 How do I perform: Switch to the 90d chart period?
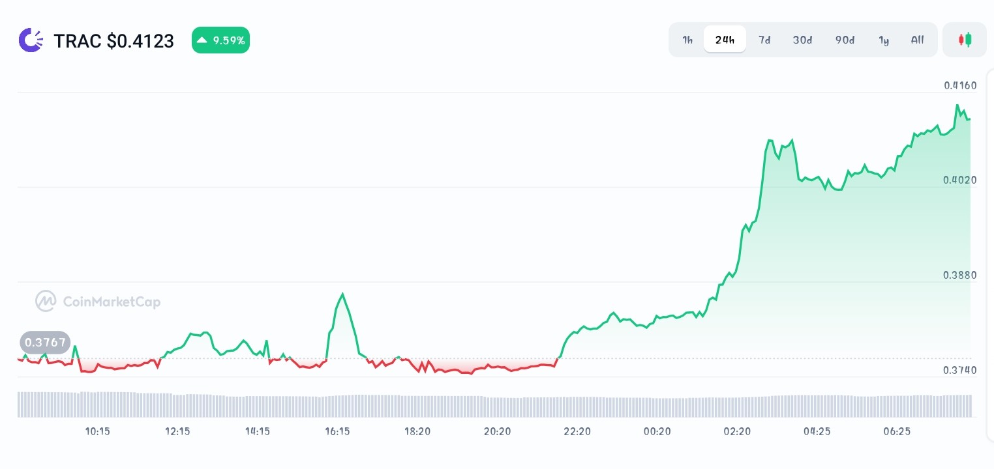pyautogui.click(x=845, y=40)
